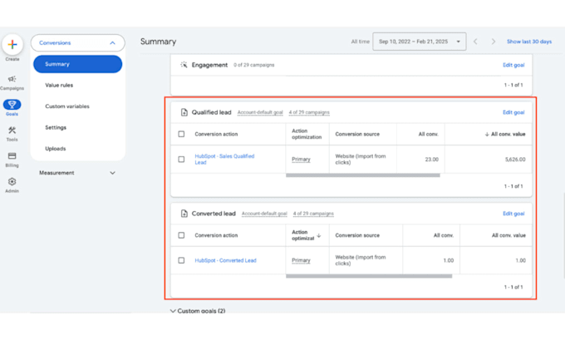Click Qualified lead Account-default goal label
The width and height of the screenshot is (565, 340).
click(260, 112)
